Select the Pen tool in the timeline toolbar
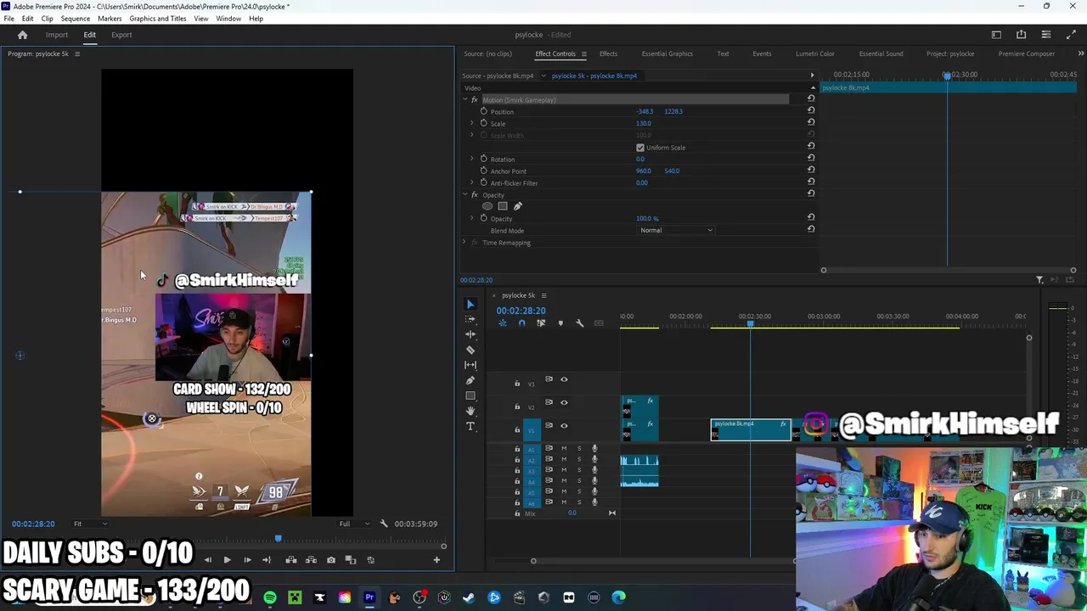 coord(470,380)
